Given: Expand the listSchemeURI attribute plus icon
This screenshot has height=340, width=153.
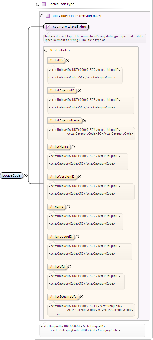Looking at the screenshot, I should pos(81,297).
